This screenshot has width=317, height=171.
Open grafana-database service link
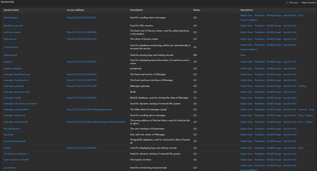pos(13,69)
